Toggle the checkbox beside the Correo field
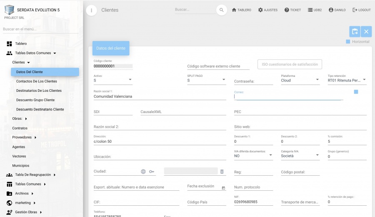This screenshot has height=217, width=375. [x=356, y=92]
